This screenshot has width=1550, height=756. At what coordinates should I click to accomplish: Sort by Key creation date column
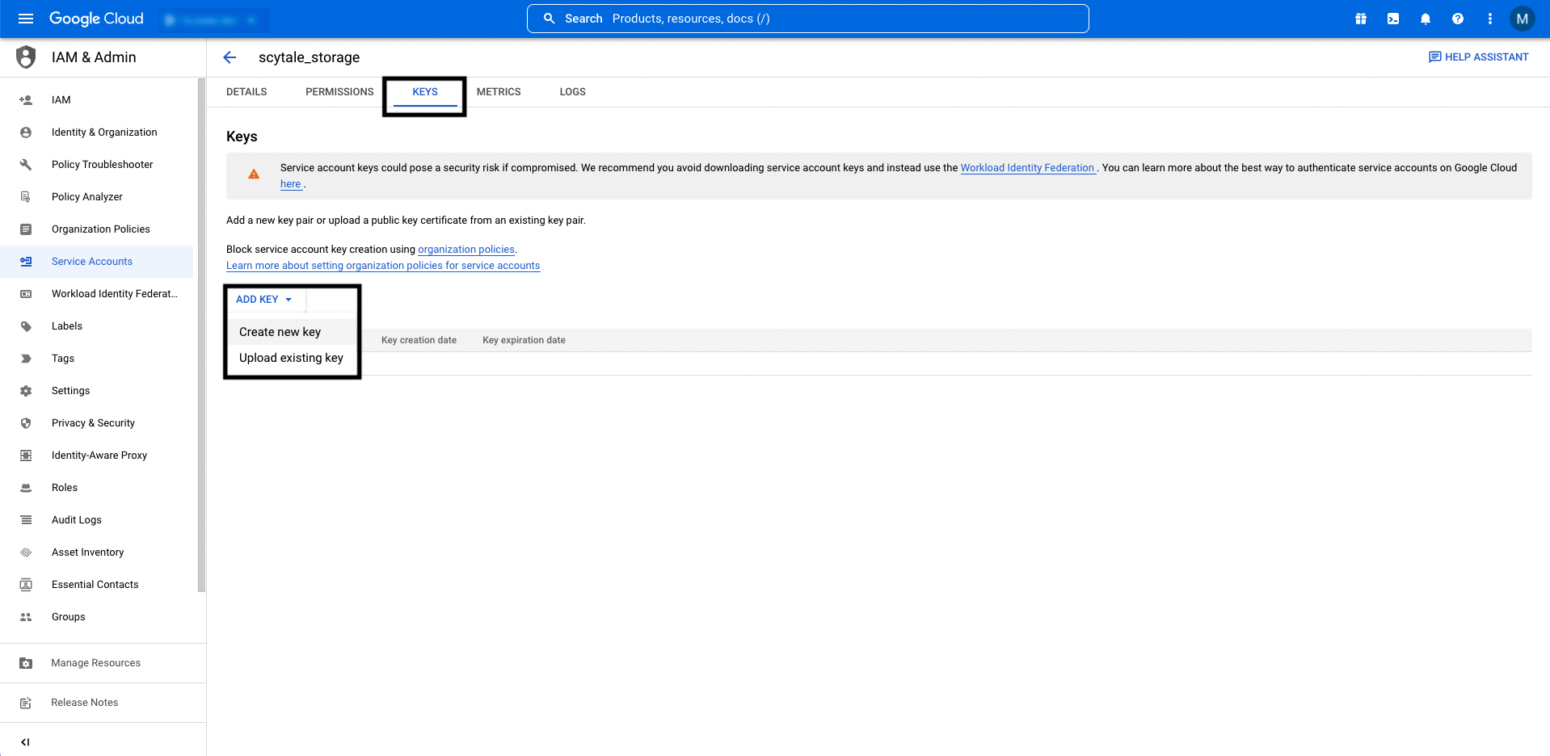tap(419, 340)
